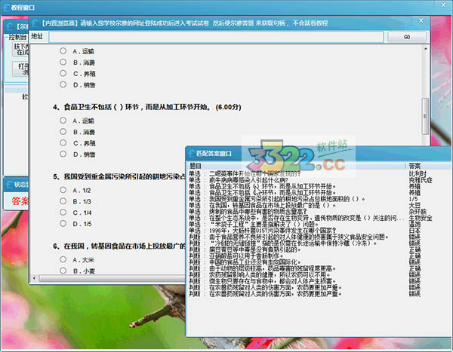This screenshot has width=453, height=352.
Task: Select option B. 消费 in question 4
Action: [63, 132]
